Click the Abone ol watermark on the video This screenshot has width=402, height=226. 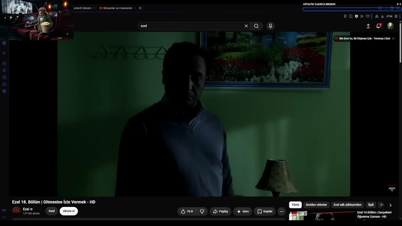(392, 188)
